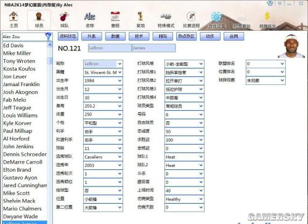Open the 赛程 schedule calendar icon

(115, 20)
